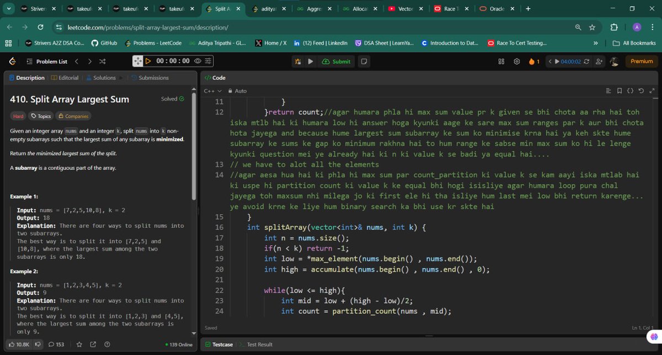This screenshot has width=662, height=355.
Task: Star the problem as favorite
Action: [79, 345]
